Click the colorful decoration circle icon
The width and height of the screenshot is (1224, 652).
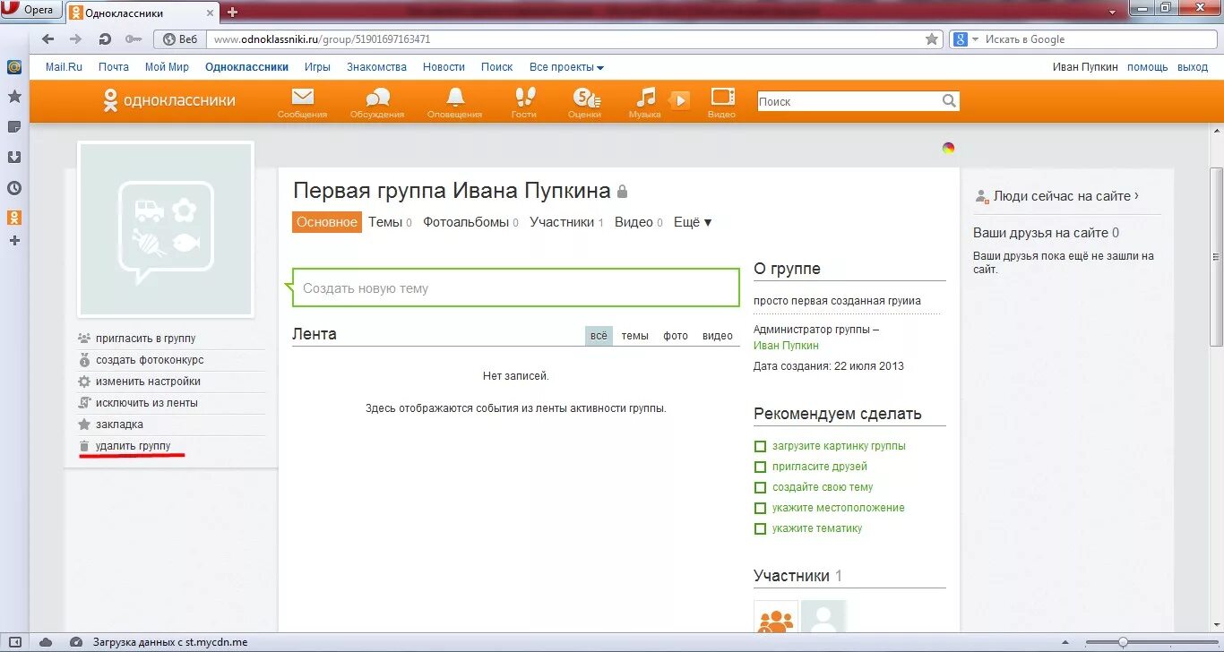pyautogui.click(x=948, y=148)
